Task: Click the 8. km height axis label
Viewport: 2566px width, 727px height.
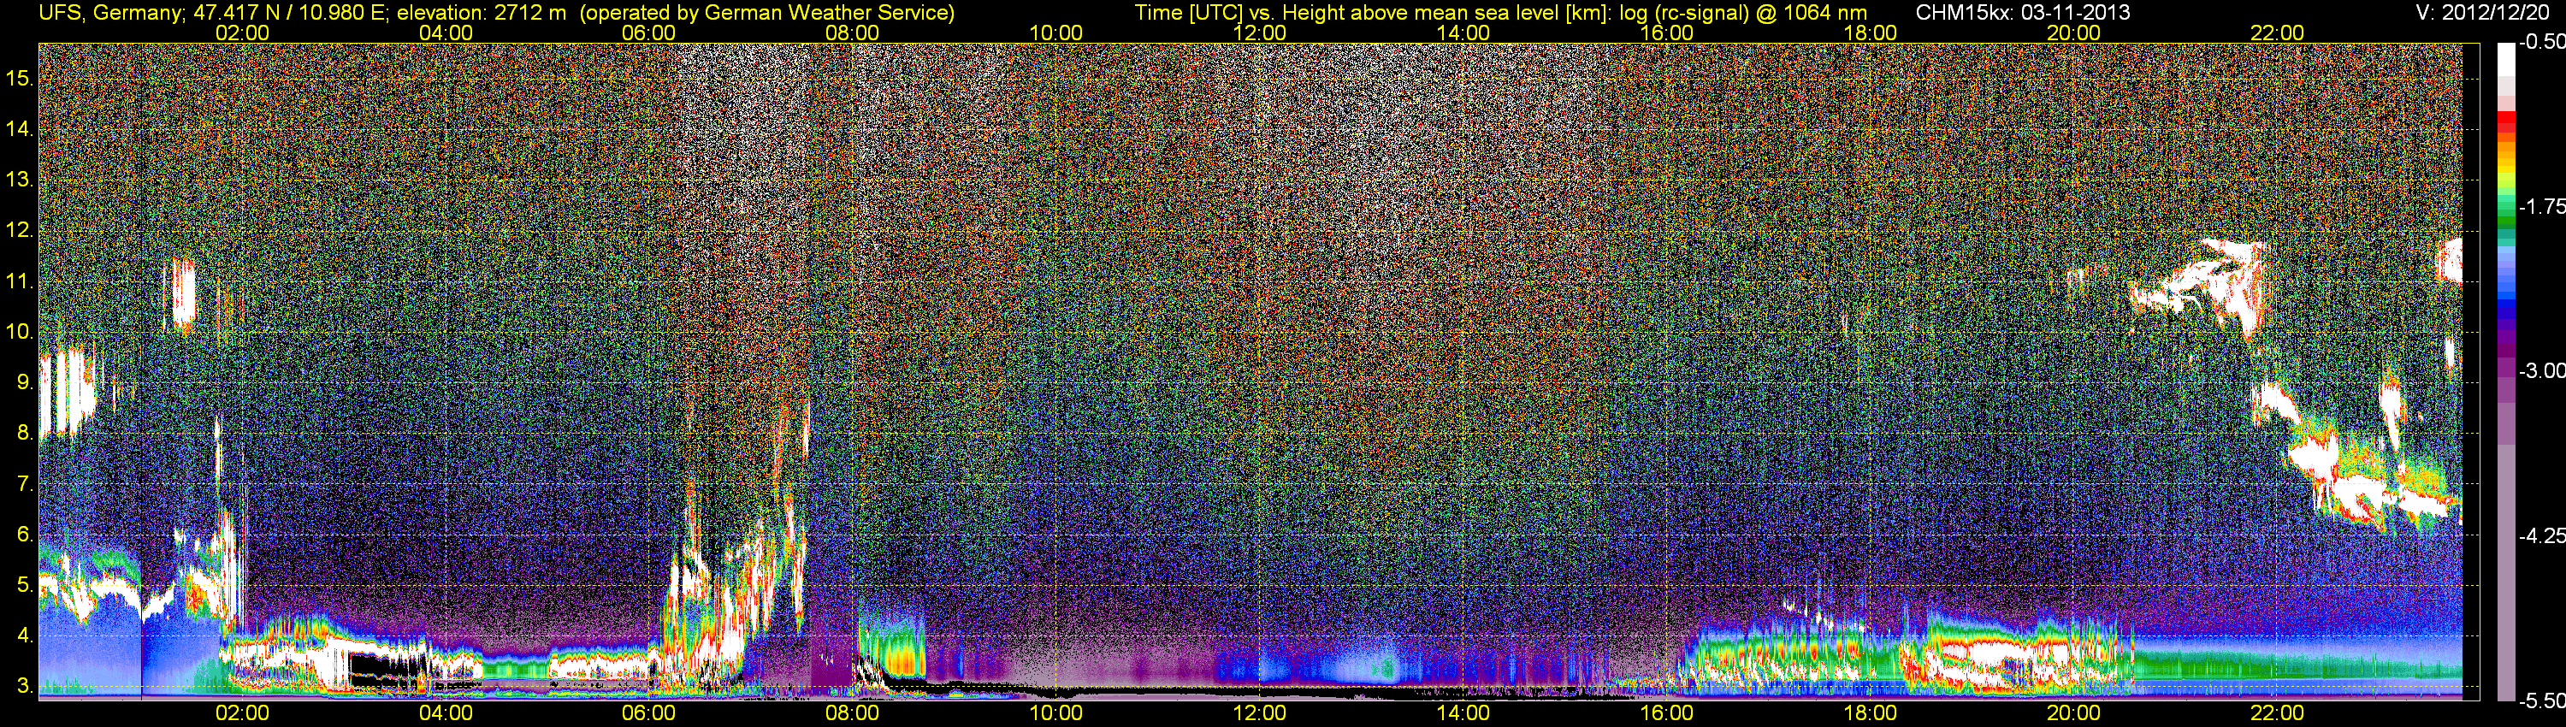Action: pyautogui.click(x=25, y=432)
